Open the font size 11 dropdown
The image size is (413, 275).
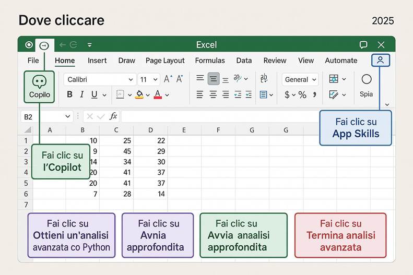[x=149, y=80]
